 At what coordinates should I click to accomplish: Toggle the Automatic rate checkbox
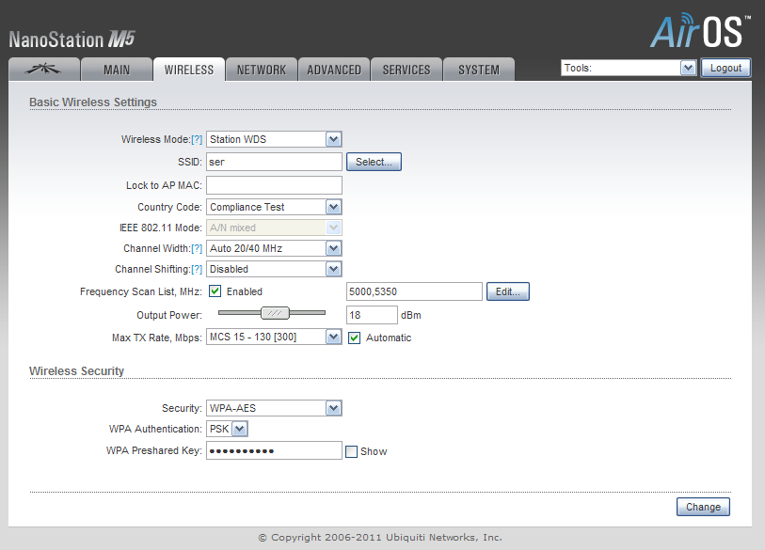click(354, 338)
